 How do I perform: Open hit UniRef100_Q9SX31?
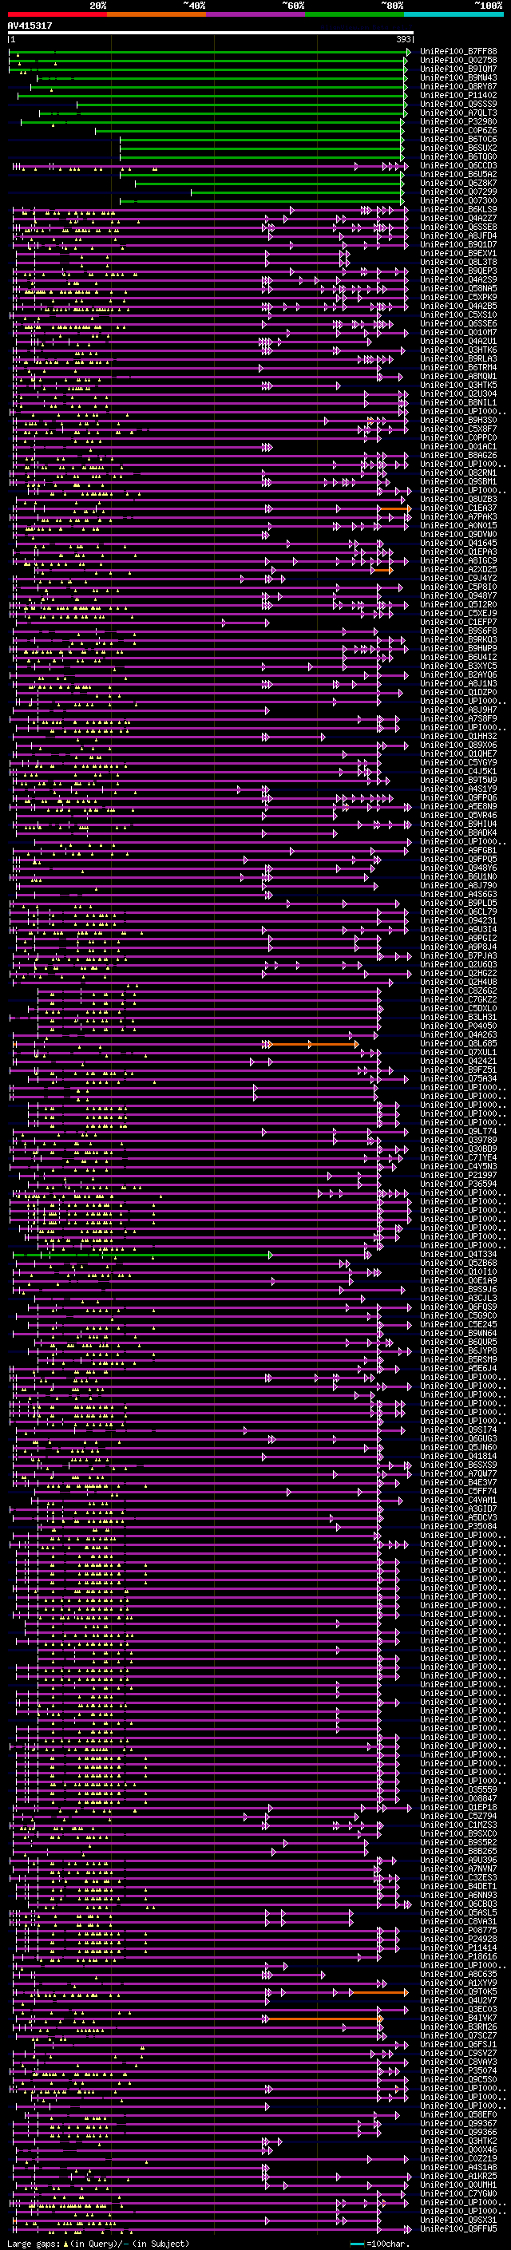point(458,2220)
